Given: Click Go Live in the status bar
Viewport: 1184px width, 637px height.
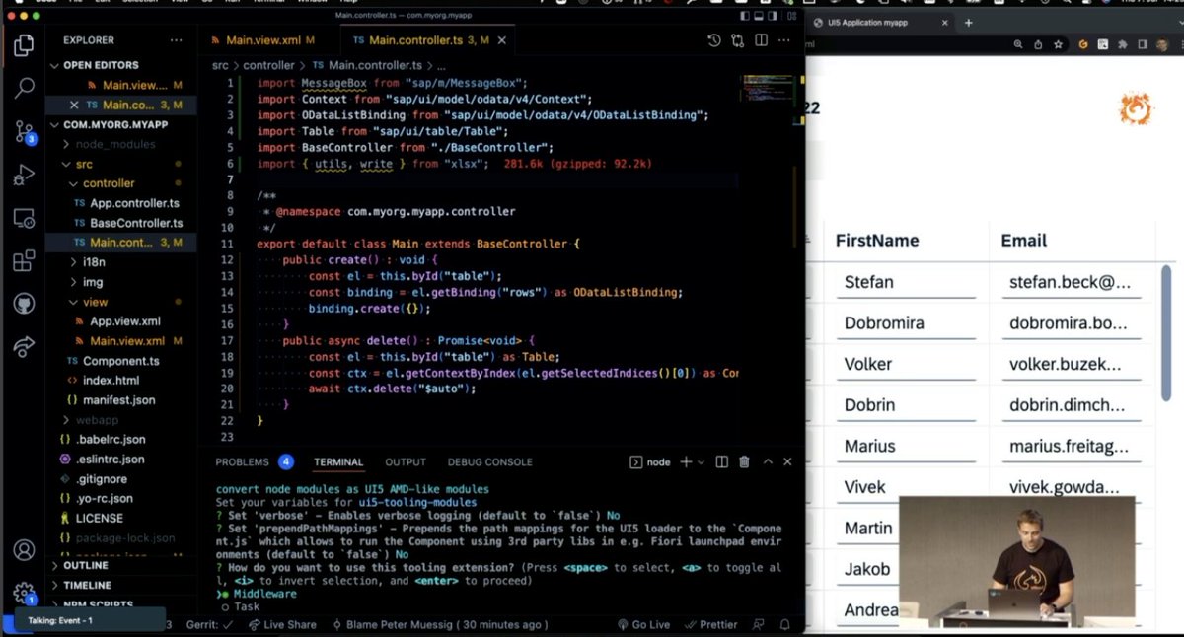Looking at the screenshot, I should [643, 624].
